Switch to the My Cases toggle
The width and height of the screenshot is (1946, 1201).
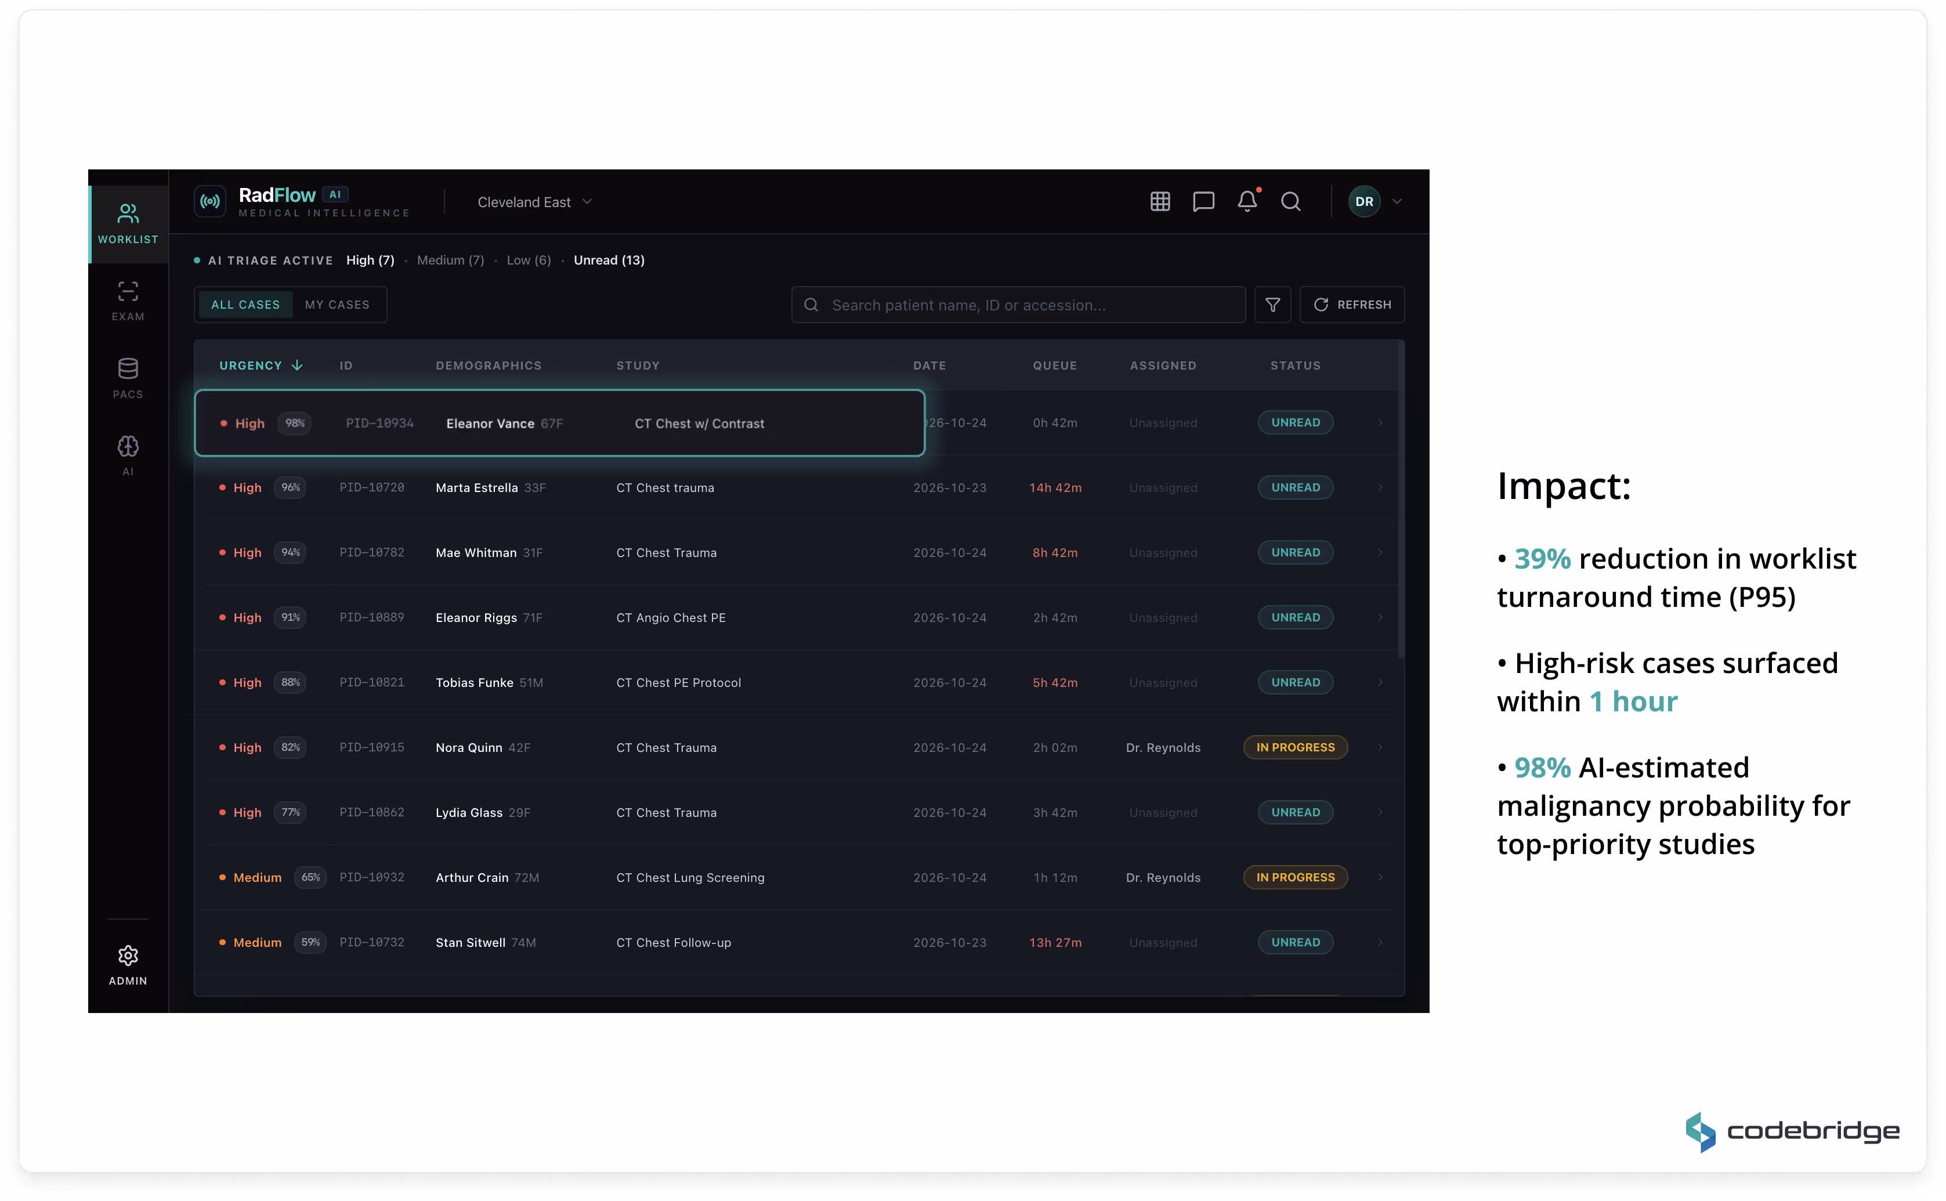tap(337, 305)
